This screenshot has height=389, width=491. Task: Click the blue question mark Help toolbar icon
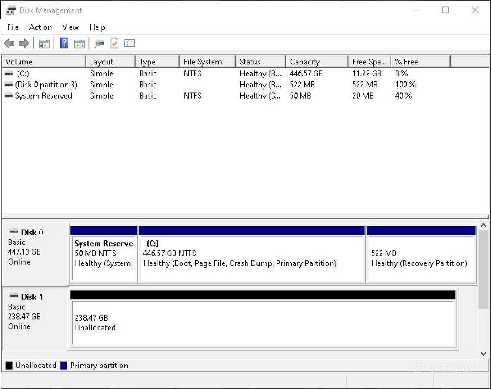click(64, 43)
